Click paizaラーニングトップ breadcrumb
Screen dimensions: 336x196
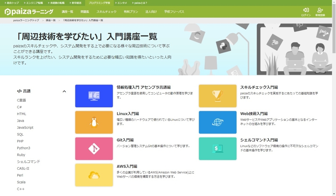tap(26, 20)
